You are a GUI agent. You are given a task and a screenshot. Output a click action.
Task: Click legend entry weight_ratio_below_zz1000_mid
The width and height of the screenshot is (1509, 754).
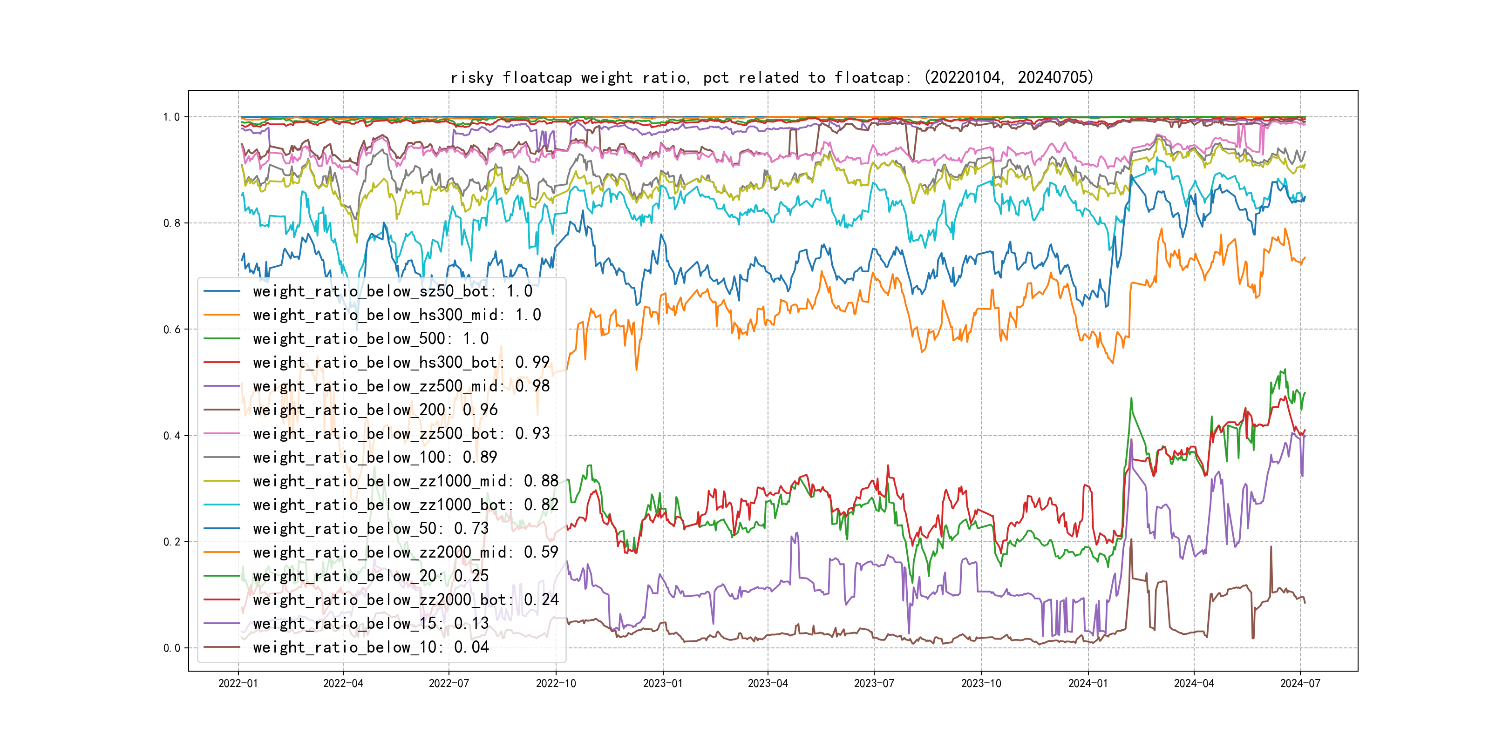click(405, 481)
